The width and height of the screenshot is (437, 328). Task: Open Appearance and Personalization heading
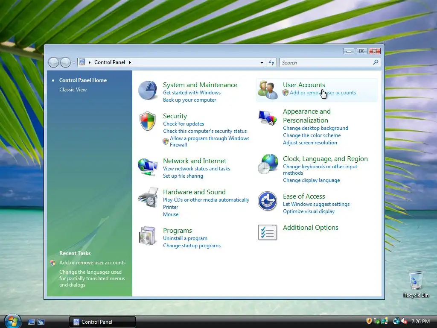click(307, 116)
